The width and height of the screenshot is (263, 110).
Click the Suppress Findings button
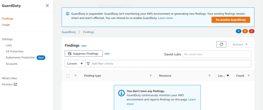83,54
